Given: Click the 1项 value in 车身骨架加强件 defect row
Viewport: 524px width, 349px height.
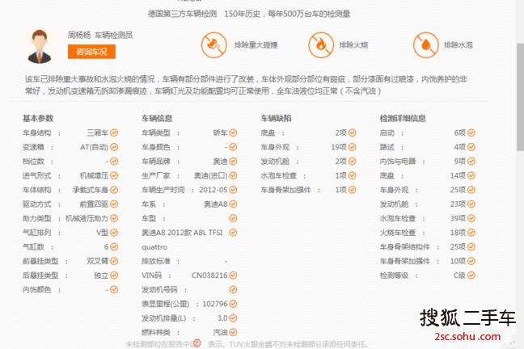Looking at the screenshot, I should click(x=341, y=190).
